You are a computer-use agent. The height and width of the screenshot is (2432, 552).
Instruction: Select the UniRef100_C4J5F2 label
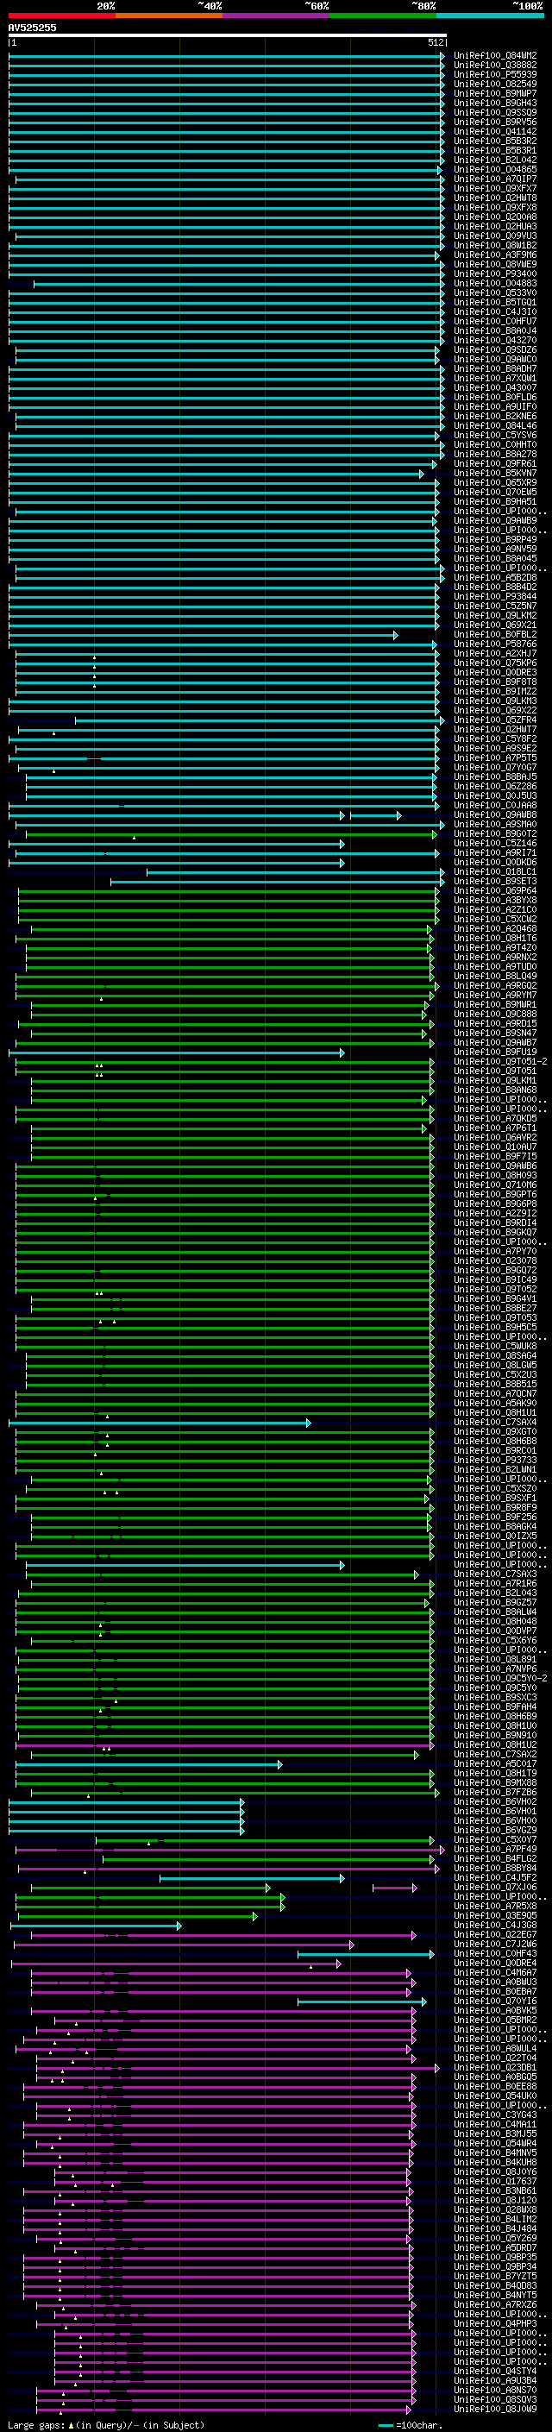click(x=495, y=1879)
